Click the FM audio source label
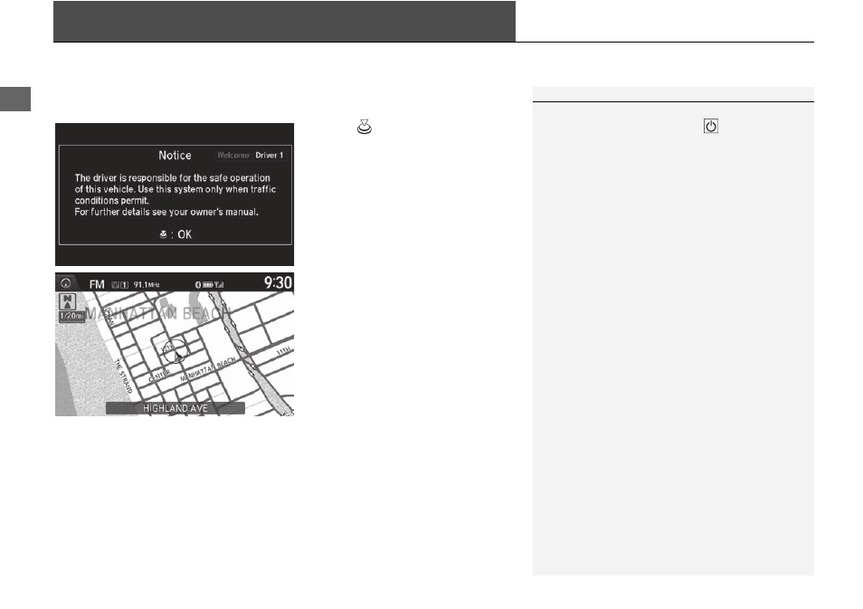This screenshot has width=863, height=609. (x=97, y=284)
